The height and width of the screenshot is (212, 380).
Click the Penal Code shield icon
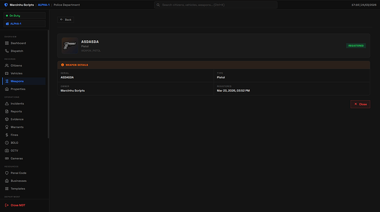click(7, 173)
